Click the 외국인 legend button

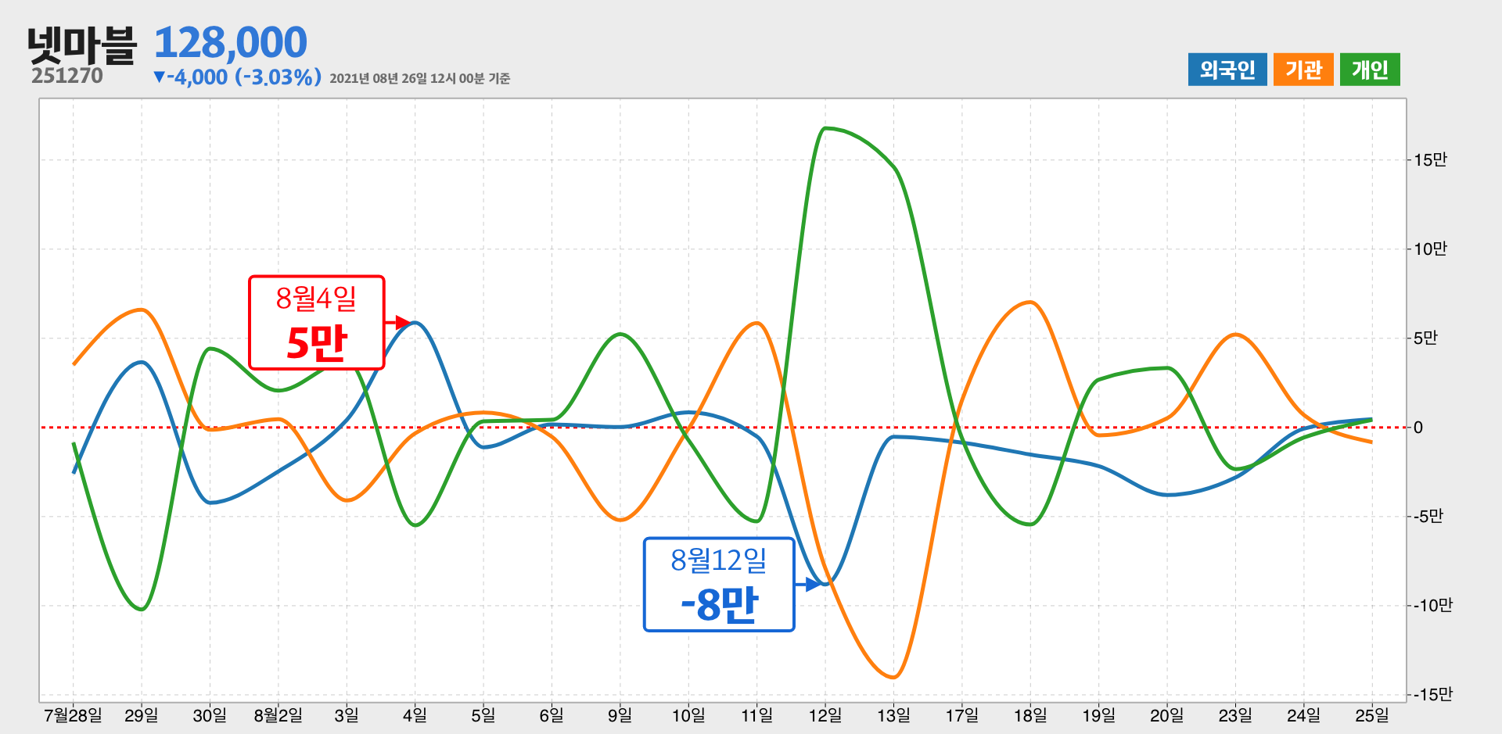coord(1227,70)
